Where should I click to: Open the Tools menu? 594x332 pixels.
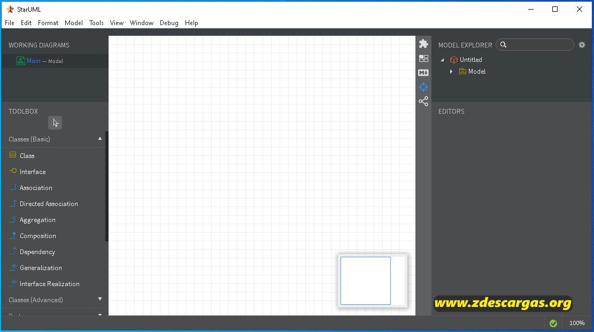96,23
